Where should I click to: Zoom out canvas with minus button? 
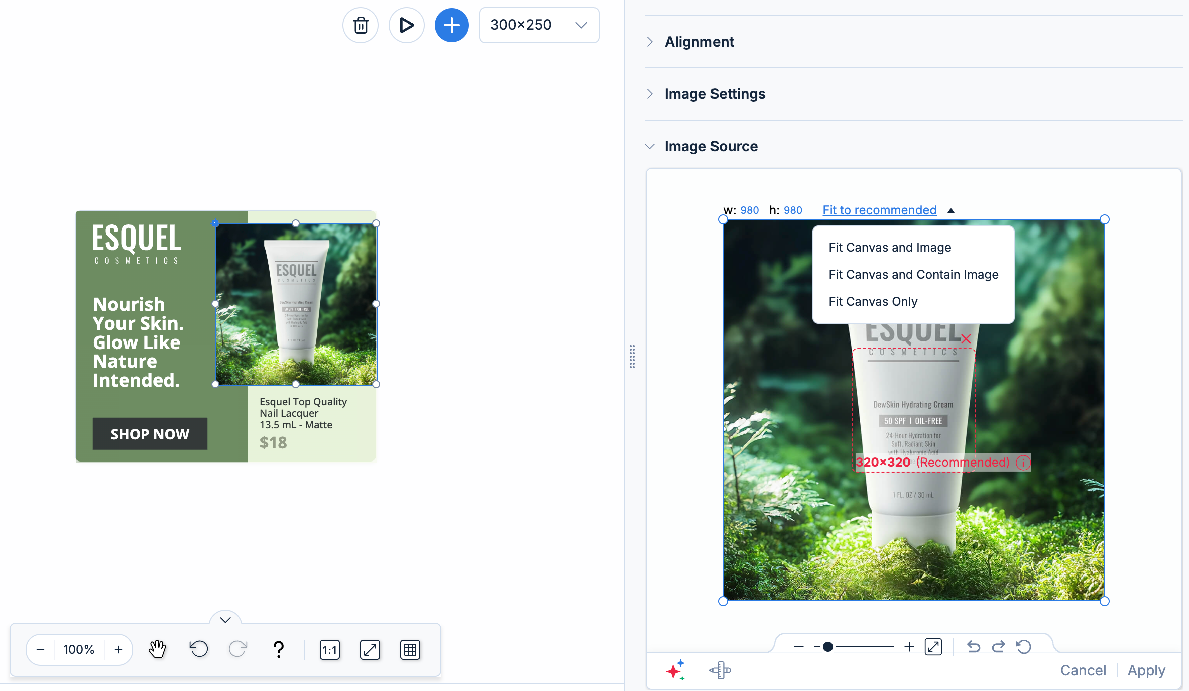point(40,650)
